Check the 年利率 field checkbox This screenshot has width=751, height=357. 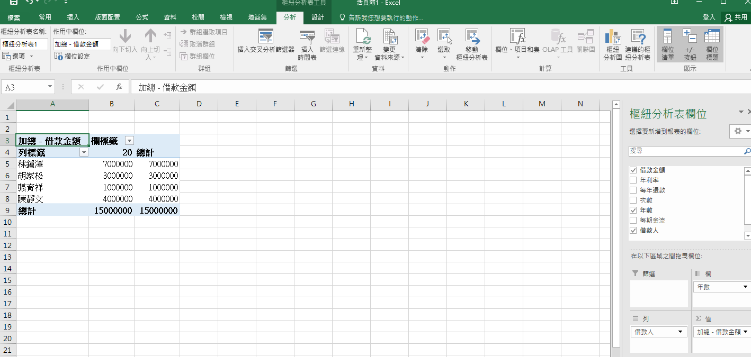click(633, 180)
